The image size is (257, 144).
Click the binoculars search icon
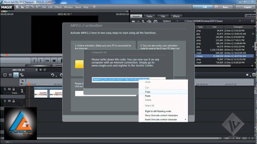(x=155, y=21)
